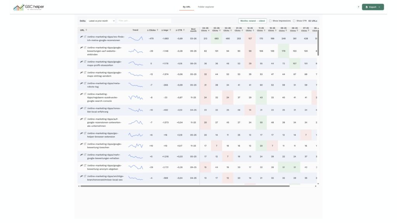Sort table by URL column
397x223 pixels.
[84, 30]
